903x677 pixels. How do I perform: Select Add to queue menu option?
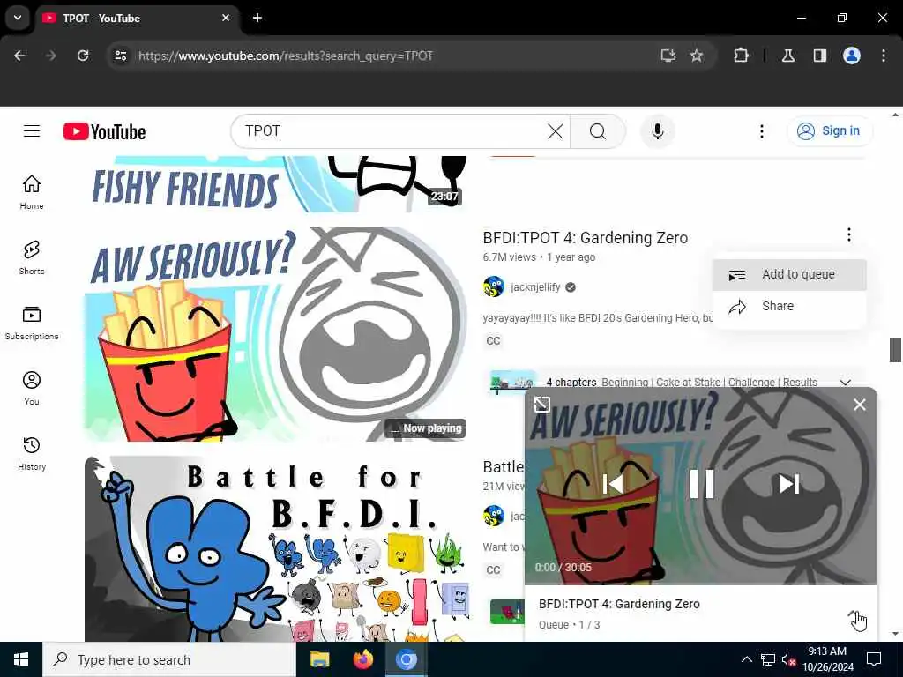[789, 275]
